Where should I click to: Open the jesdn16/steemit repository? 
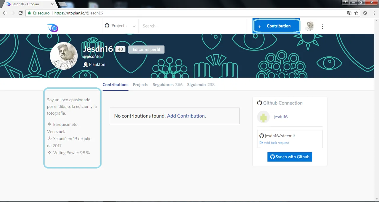[280, 136]
